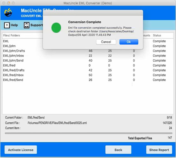Click the MacUncle logo icon

[8, 12]
